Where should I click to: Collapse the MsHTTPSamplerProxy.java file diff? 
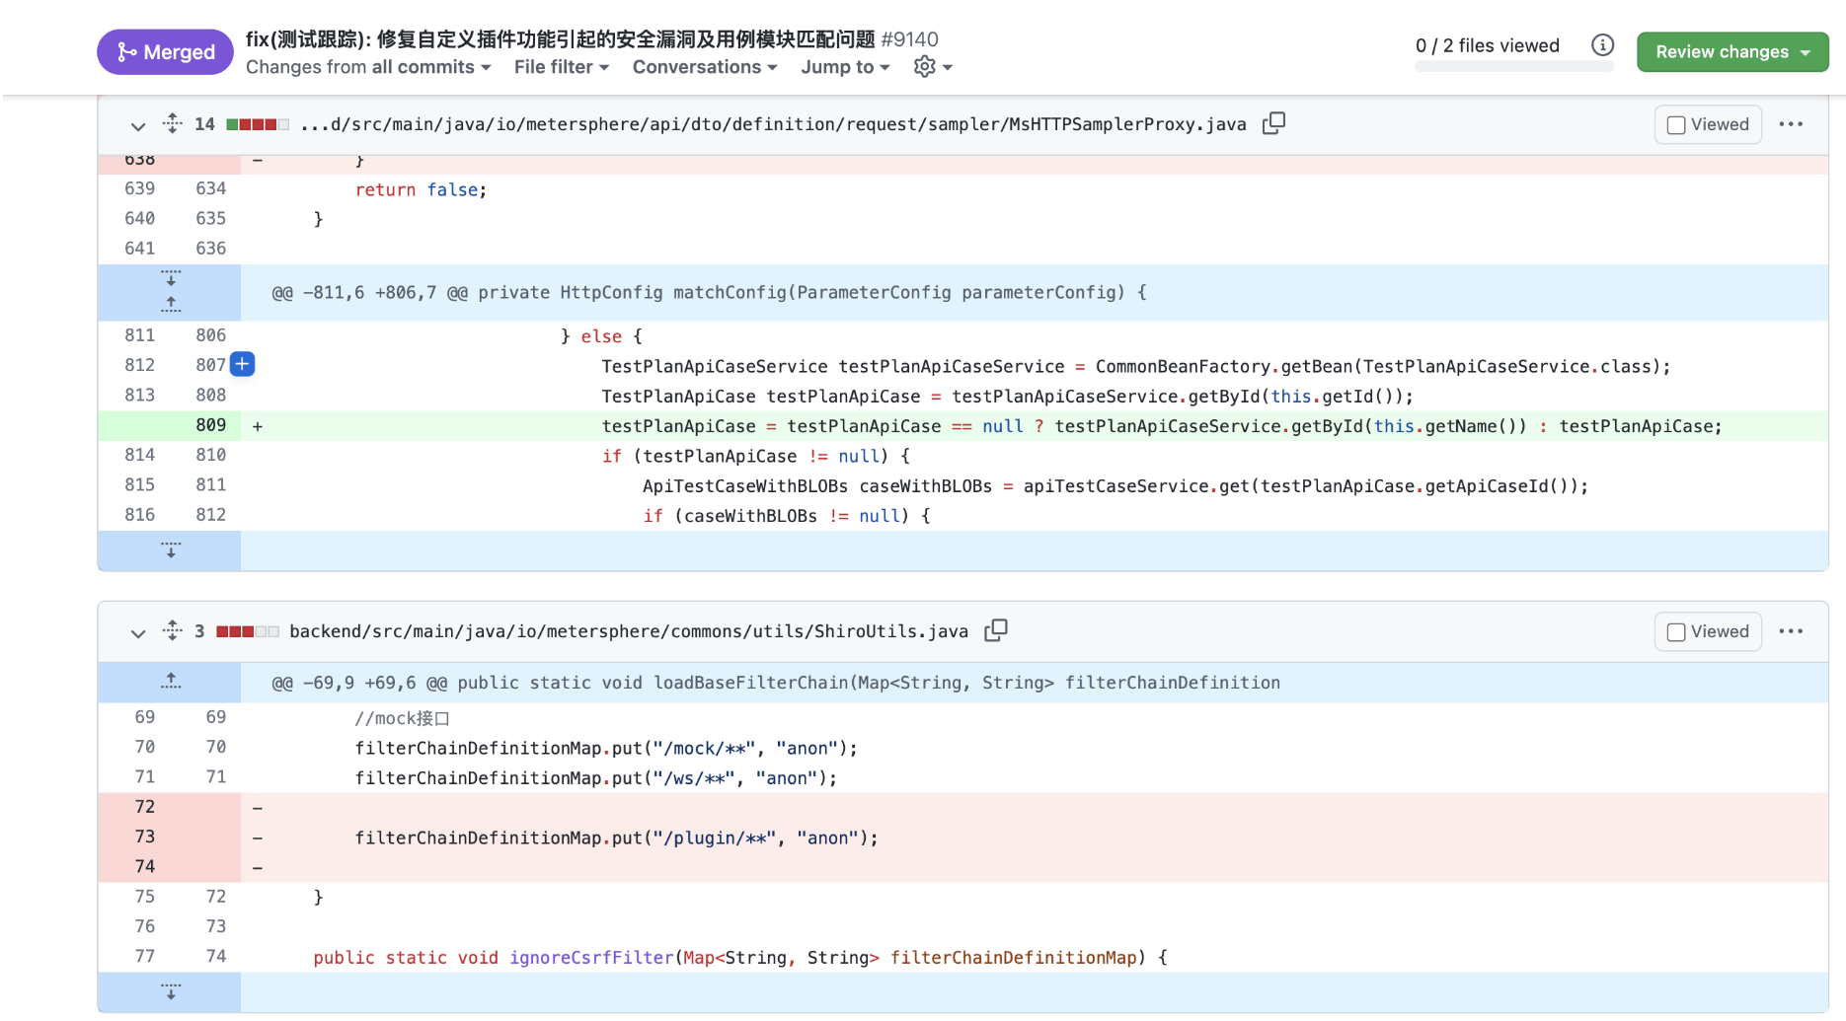point(138,125)
